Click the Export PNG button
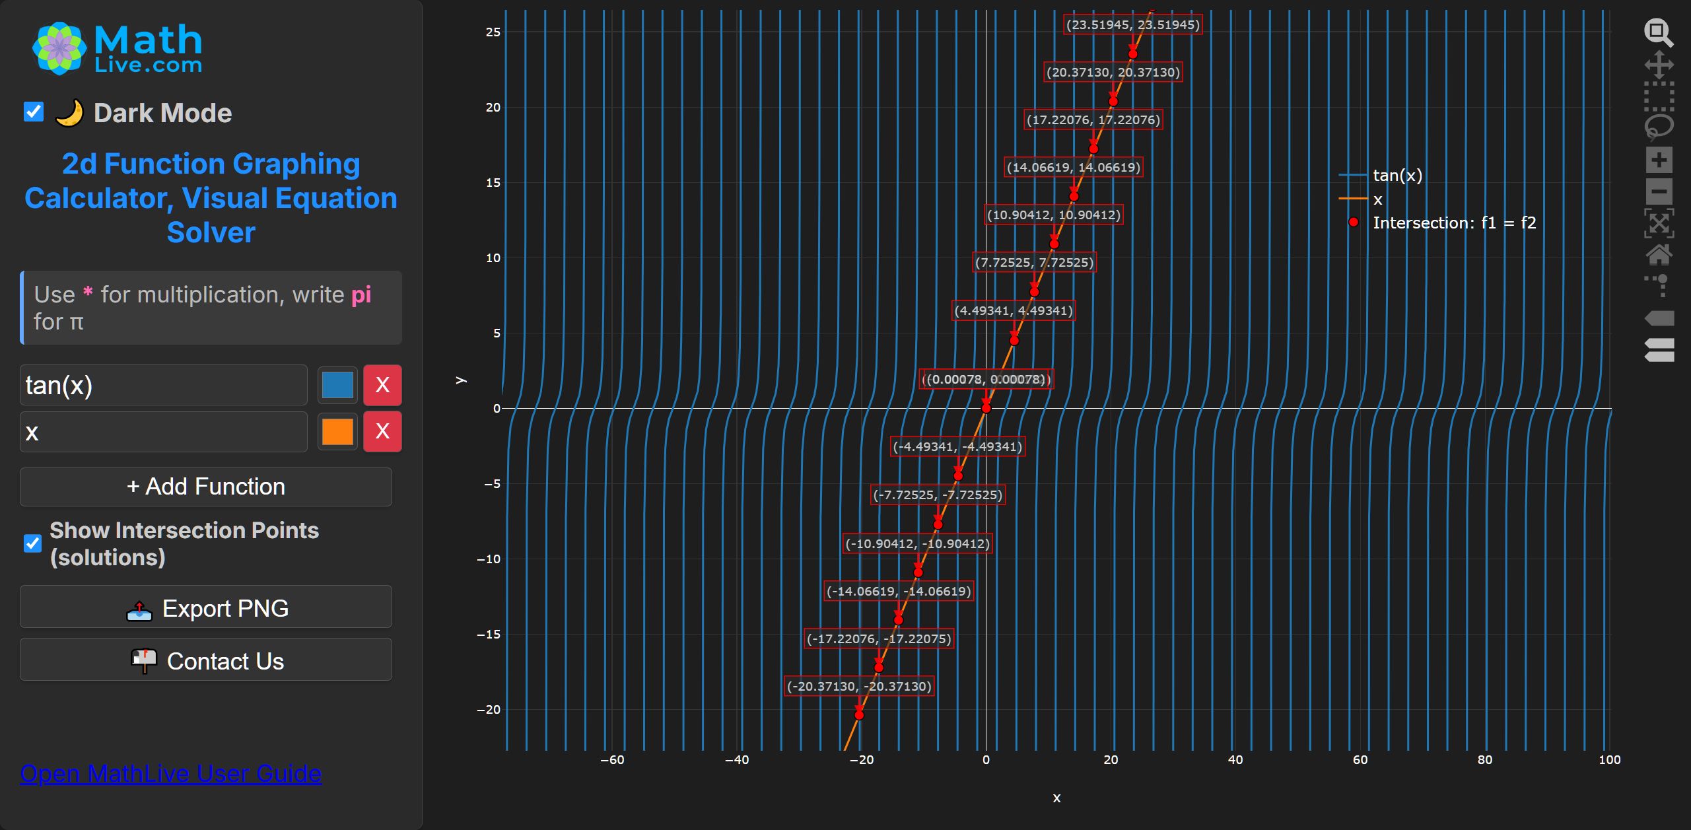1691x830 pixels. 206,607
